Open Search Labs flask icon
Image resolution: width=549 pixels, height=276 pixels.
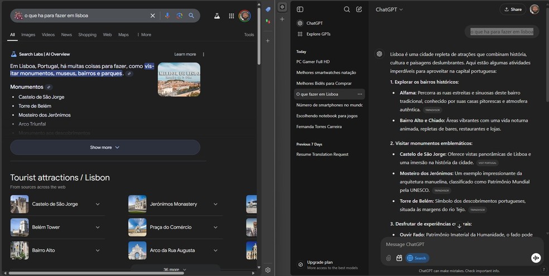(217, 16)
